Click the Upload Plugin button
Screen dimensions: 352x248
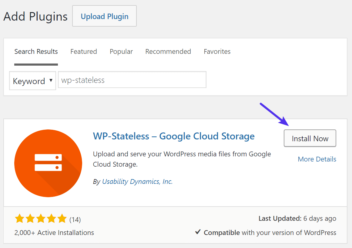coord(104,16)
